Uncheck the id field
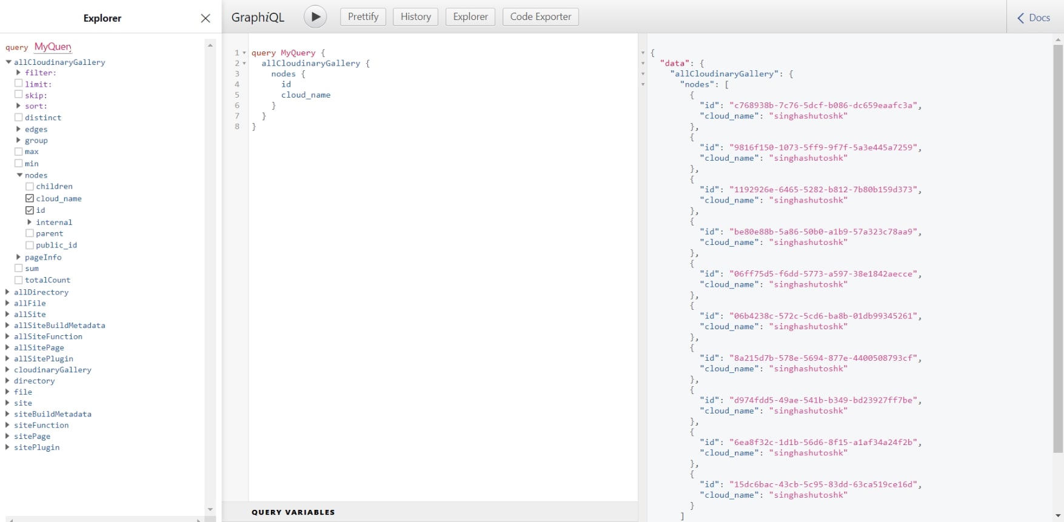 point(30,210)
